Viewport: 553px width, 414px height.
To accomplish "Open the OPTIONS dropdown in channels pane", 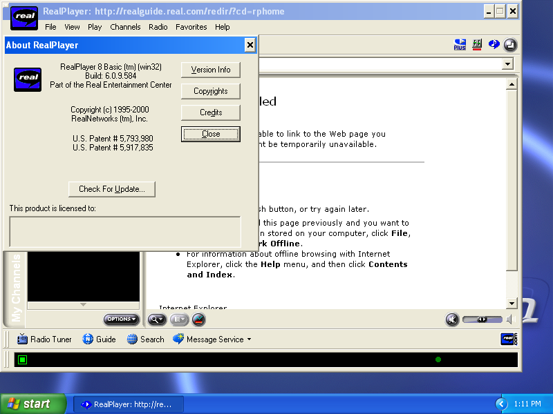I will pos(122,319).
